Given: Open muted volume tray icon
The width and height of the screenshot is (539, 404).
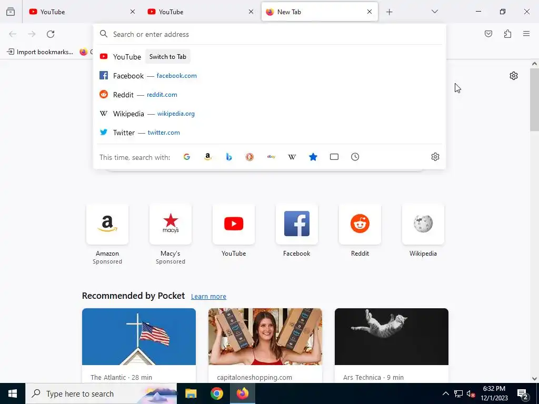Looking at the screenshot, I should click(x=471, y=393).
